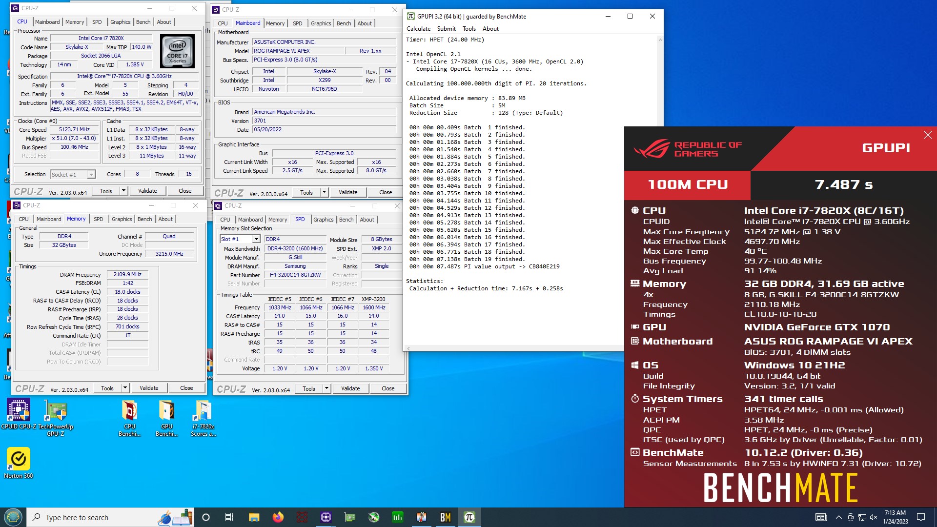Open the green bar chart taskbar icon
Image resolution: width=937 pixels, height=527 pixels.
398,517
